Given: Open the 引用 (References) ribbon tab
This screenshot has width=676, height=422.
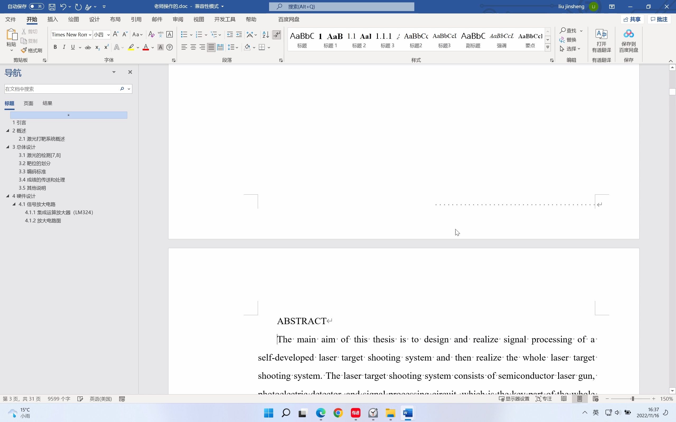Looking at the screenshot, I should point(136,19).
